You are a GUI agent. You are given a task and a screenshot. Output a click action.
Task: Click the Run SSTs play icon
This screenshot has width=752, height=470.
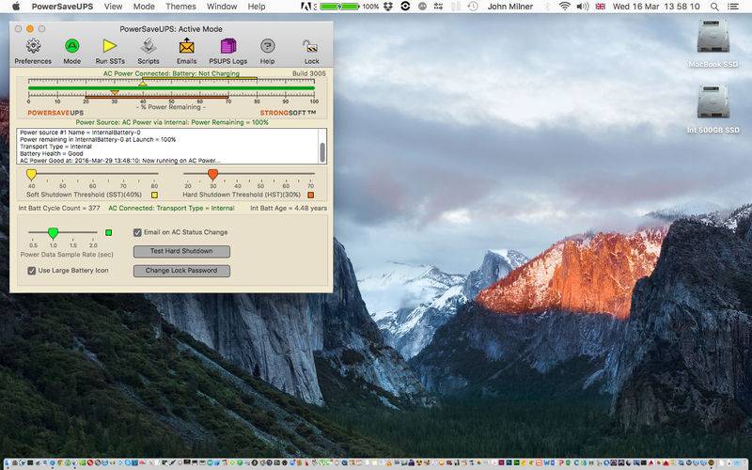coord(110,46)
